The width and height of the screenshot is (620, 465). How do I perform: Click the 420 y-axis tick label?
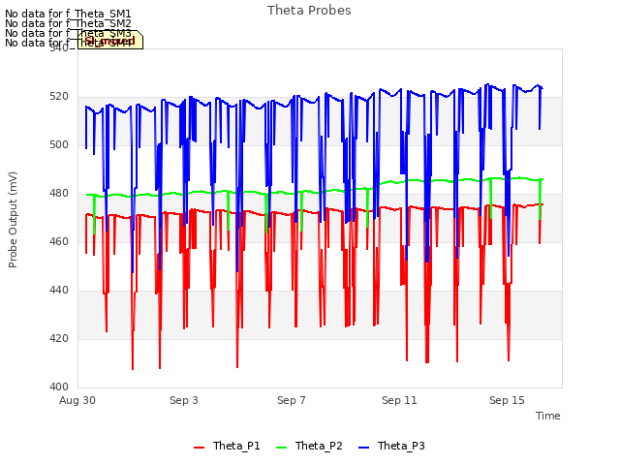[59, 338]
